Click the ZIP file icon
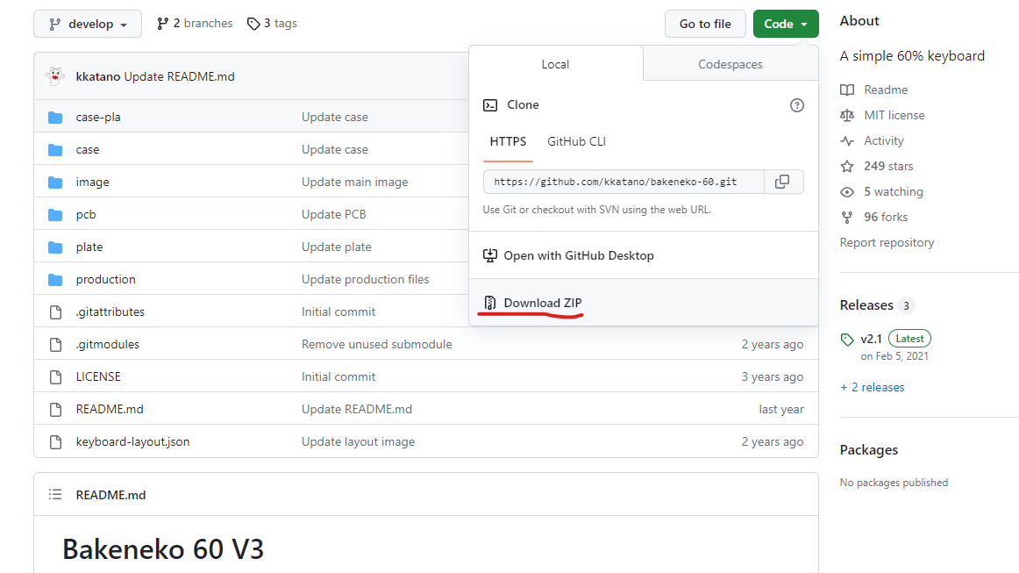The width and height of the screenshot is (1019, 573). [490, 303]
